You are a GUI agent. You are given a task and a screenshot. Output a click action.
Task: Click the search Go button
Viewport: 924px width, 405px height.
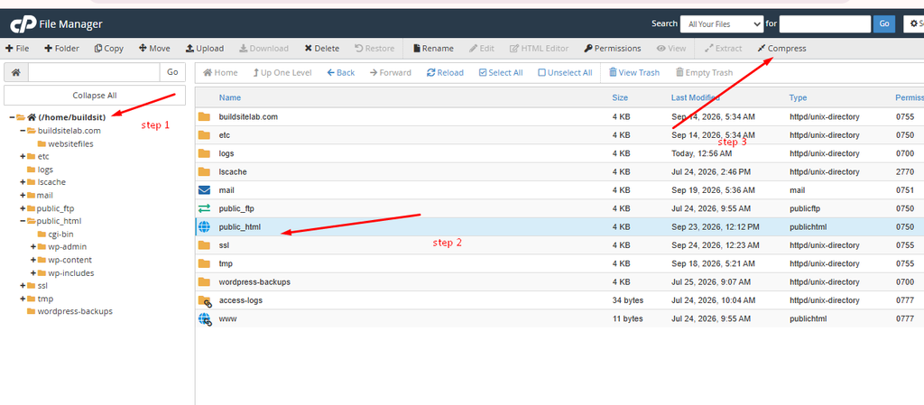(x=884, y=24)
